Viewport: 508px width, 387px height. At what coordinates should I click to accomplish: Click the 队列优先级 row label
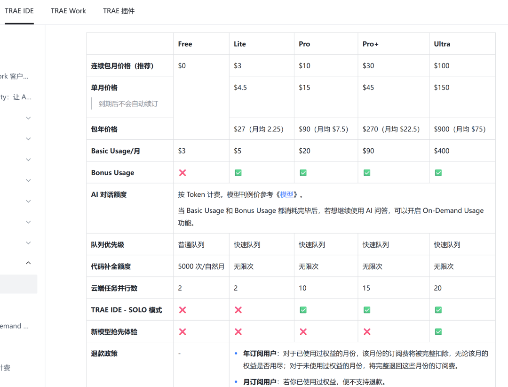[x=107, y=245]
